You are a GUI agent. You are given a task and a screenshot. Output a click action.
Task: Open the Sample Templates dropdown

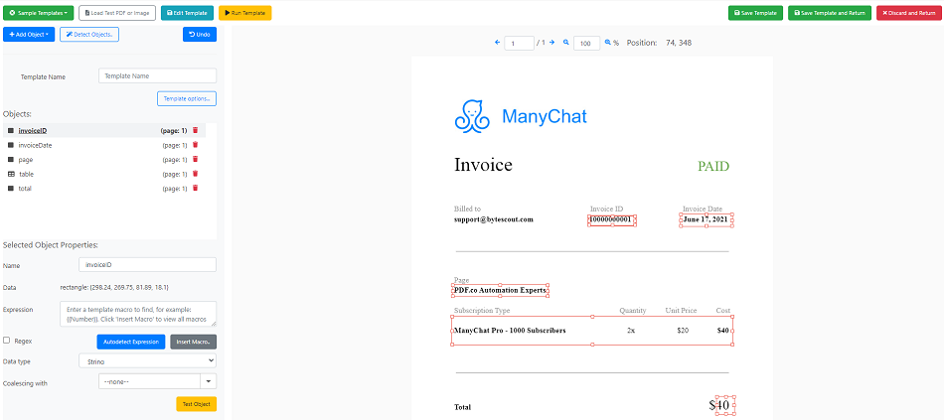(x=39, y=13)
